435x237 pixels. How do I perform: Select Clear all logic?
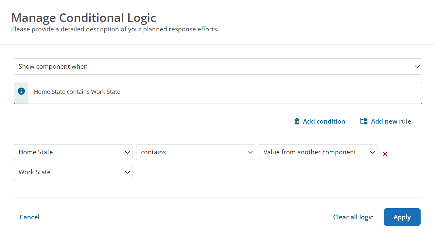coord(353,217)
